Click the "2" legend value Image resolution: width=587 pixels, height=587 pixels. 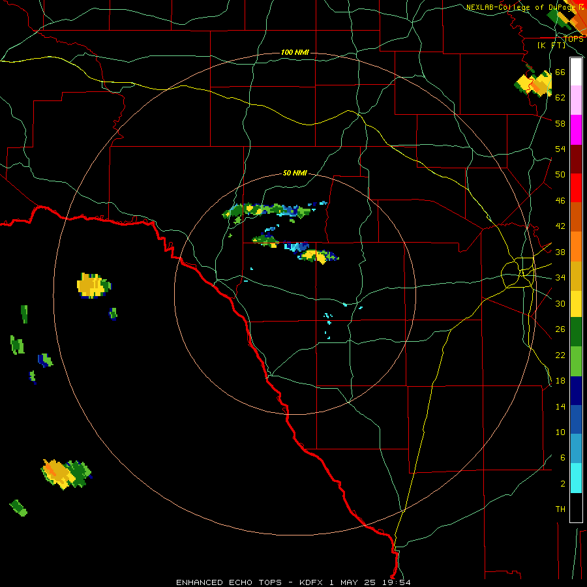[x=562, y=484]
